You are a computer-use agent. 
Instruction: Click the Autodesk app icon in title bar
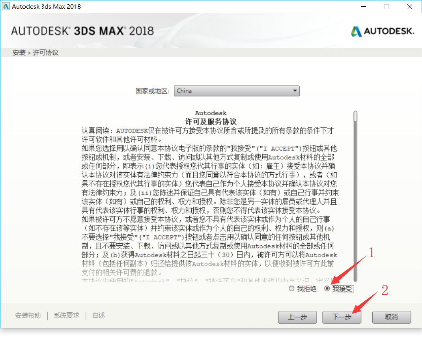(x=6, y=6)
